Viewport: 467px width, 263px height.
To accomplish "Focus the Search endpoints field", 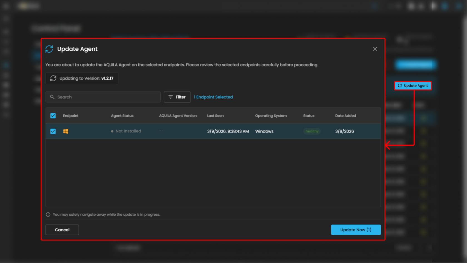I will coord(107,97).
